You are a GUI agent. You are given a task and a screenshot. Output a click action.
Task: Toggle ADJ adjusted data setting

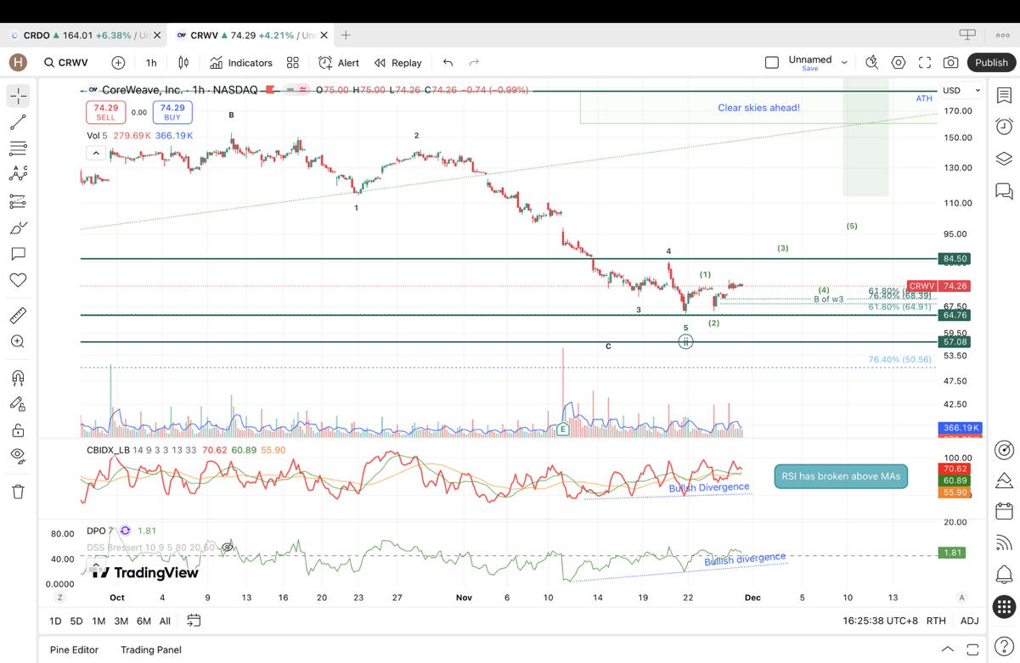(x=969, y=621)
